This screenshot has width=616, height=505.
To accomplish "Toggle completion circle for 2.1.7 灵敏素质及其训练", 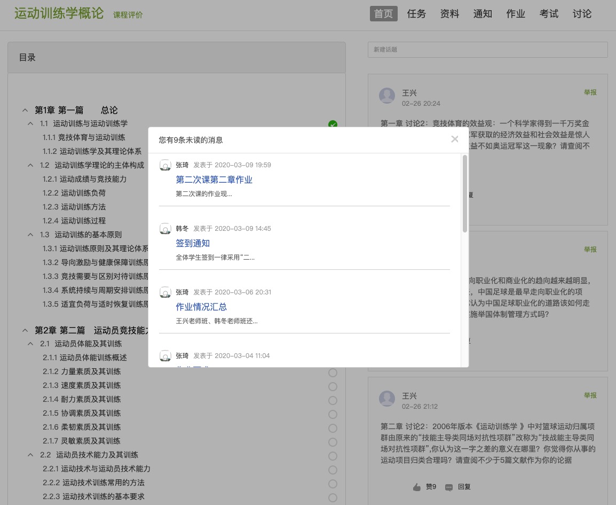I will [333, 442].
